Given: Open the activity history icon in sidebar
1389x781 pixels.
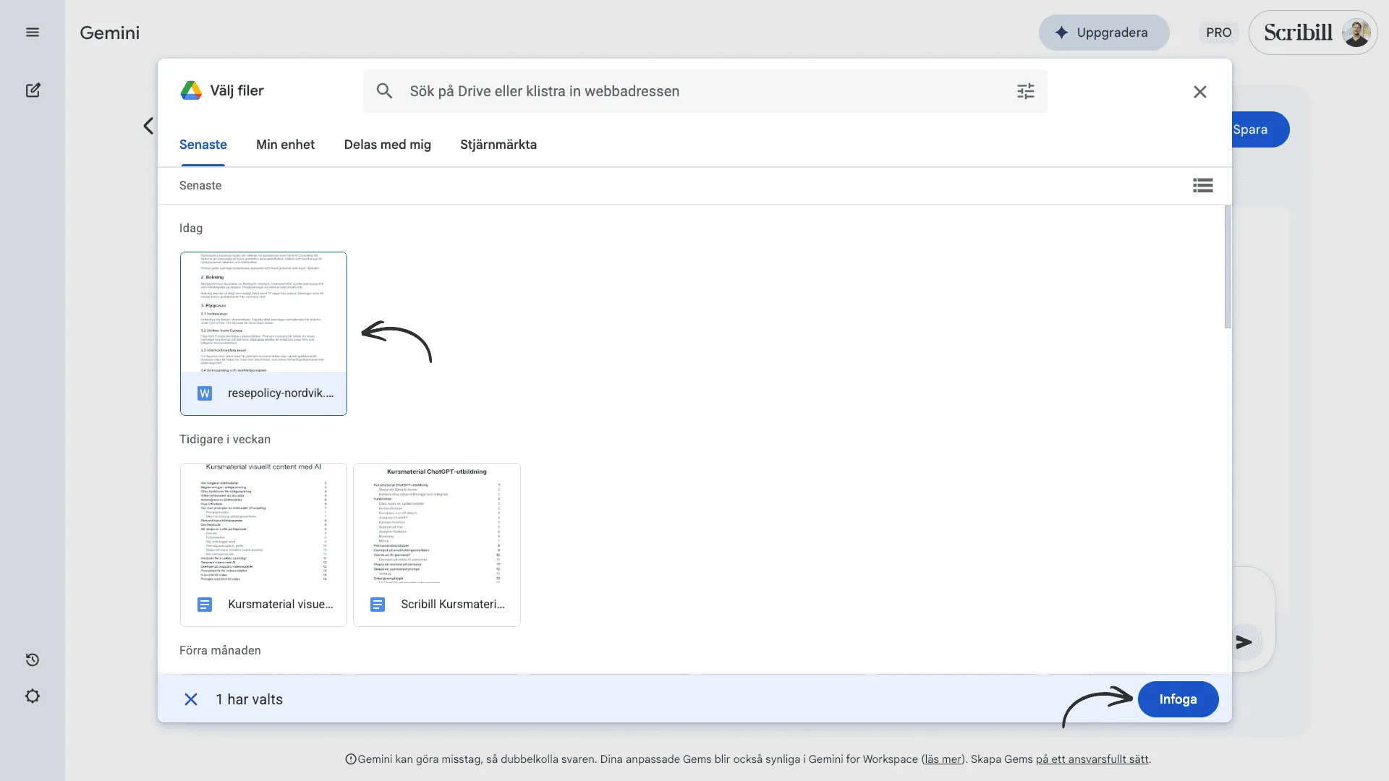Looking at the screenshot, I should (33, 660).
